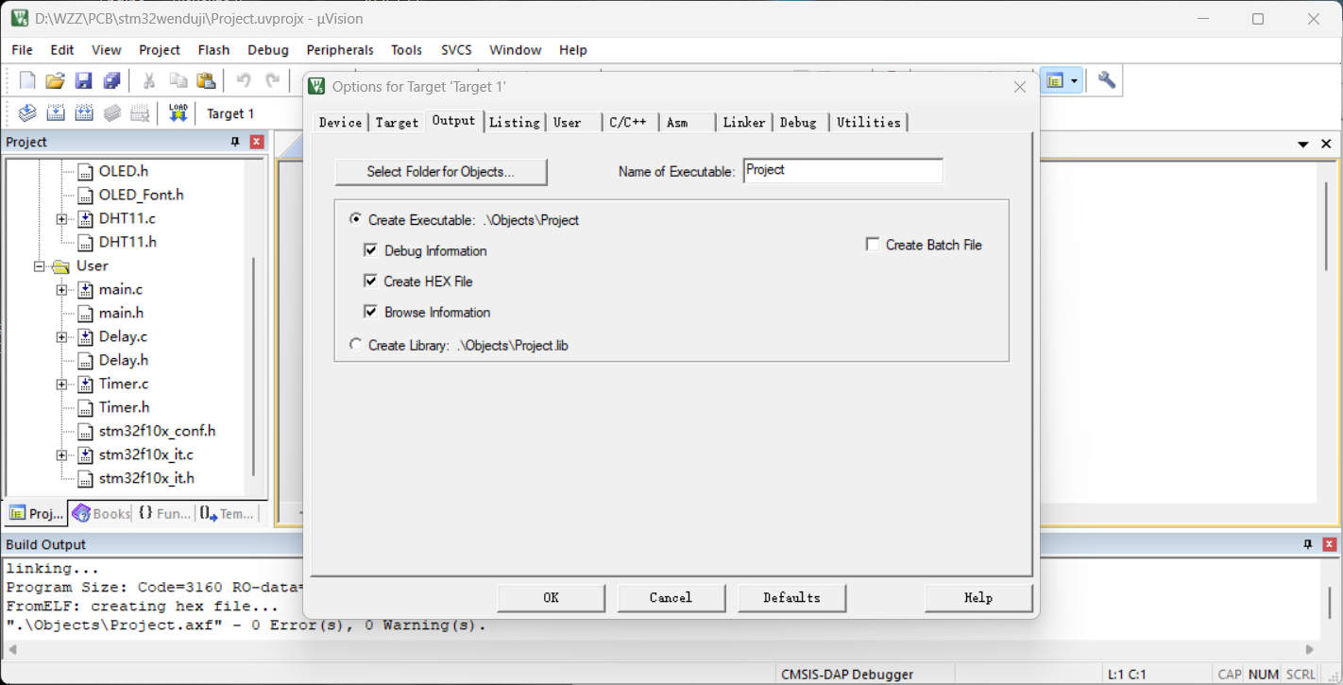This screenshot has width=1343, height=685.
Task: Open the Peripherals menu
Action: (340, 50)
